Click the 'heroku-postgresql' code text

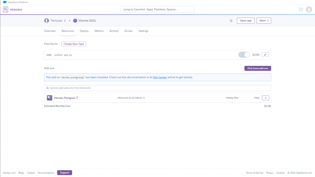point(73,78)
